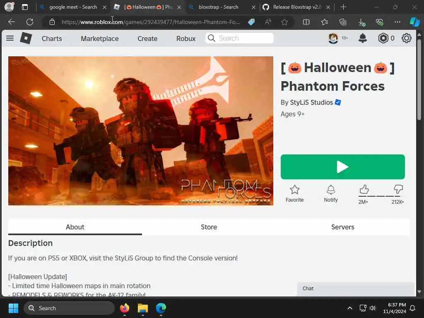Click the page vertical scrollbar thumb
424x318 pixels.
pyautogui.click(x=419, y=79)
